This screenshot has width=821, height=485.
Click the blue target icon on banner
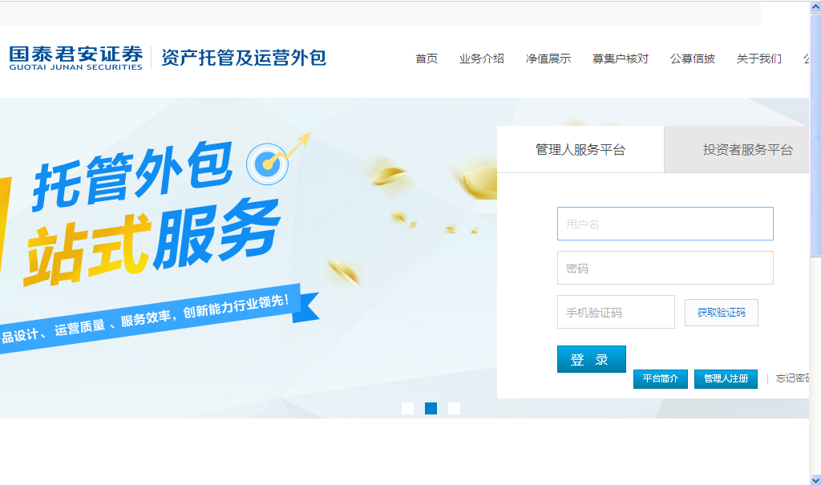pos(267,164)
